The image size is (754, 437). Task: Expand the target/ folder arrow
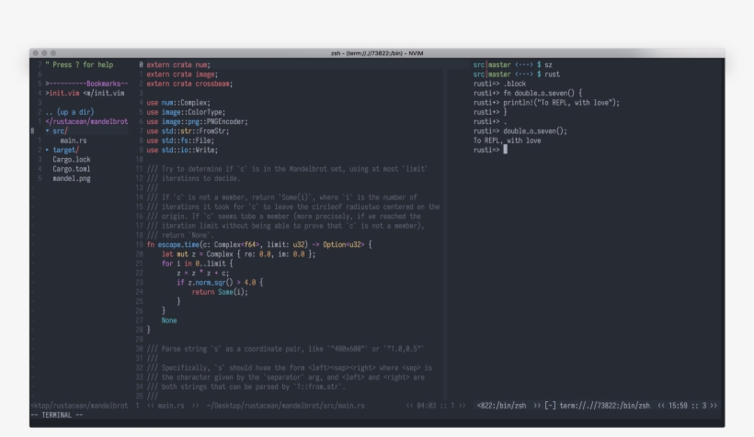[47, 150]
